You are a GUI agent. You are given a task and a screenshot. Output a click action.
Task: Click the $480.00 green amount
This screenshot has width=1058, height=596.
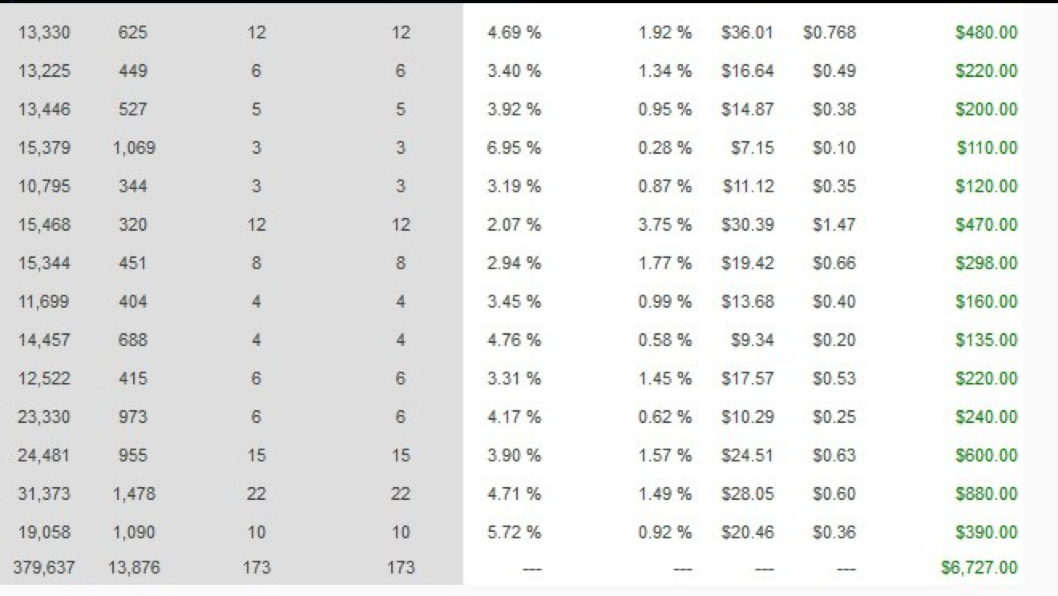[986, 33]
